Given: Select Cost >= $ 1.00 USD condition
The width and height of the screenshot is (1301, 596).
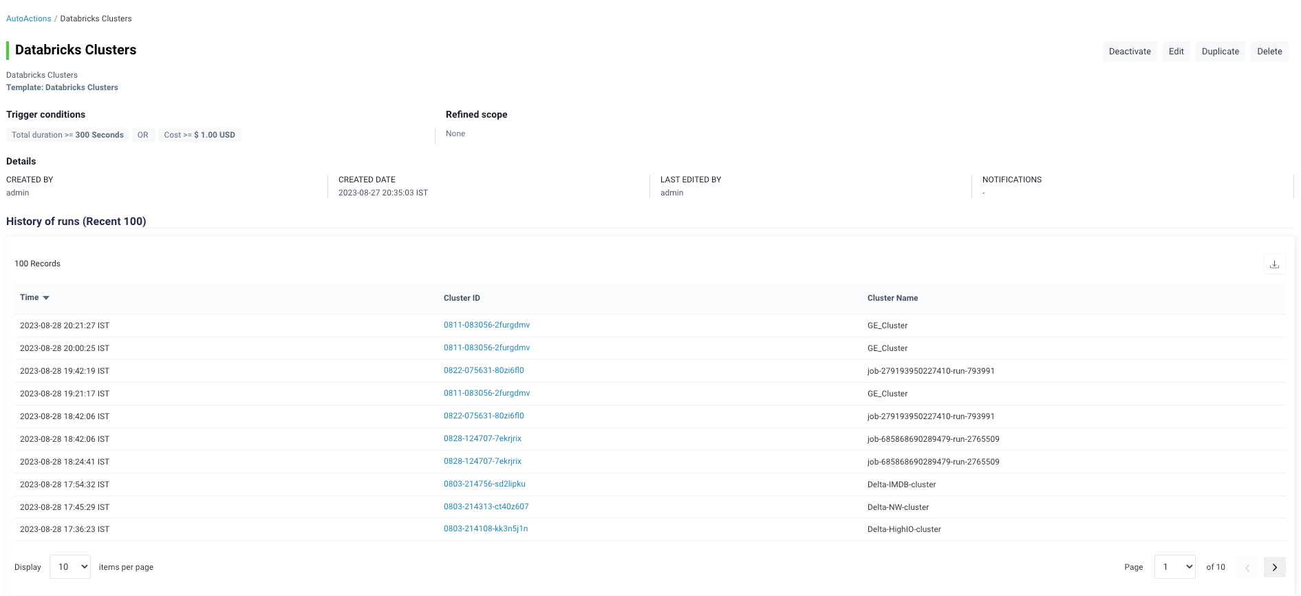Looking at the screenshot, I should 200,135.
